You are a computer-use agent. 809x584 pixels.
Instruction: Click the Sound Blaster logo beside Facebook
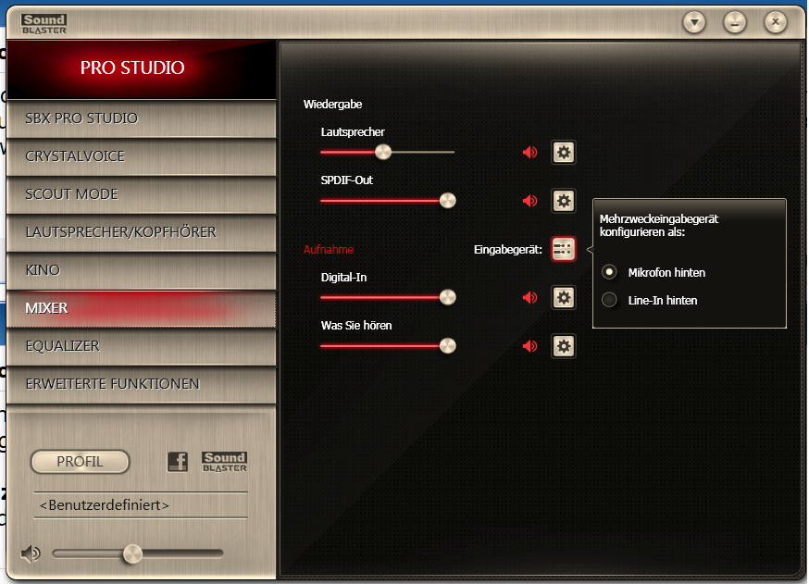(x=224, y=462)
